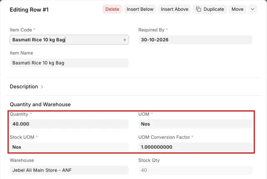This screenshot has height=179, width=267.
Task: Collapse row editor with chevron down
Action: tap(252, 9)
